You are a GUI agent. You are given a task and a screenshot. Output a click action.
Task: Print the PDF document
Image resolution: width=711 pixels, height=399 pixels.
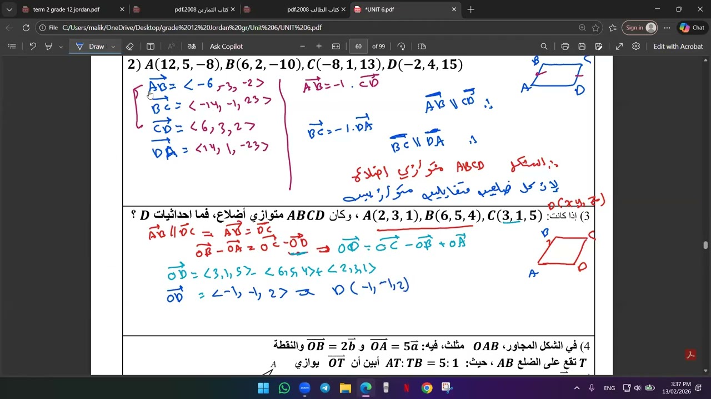565,47
